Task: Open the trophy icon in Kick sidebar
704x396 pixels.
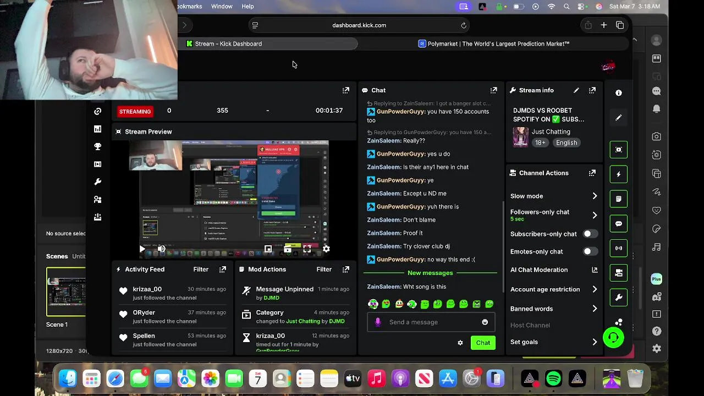Action: [97, 146]
